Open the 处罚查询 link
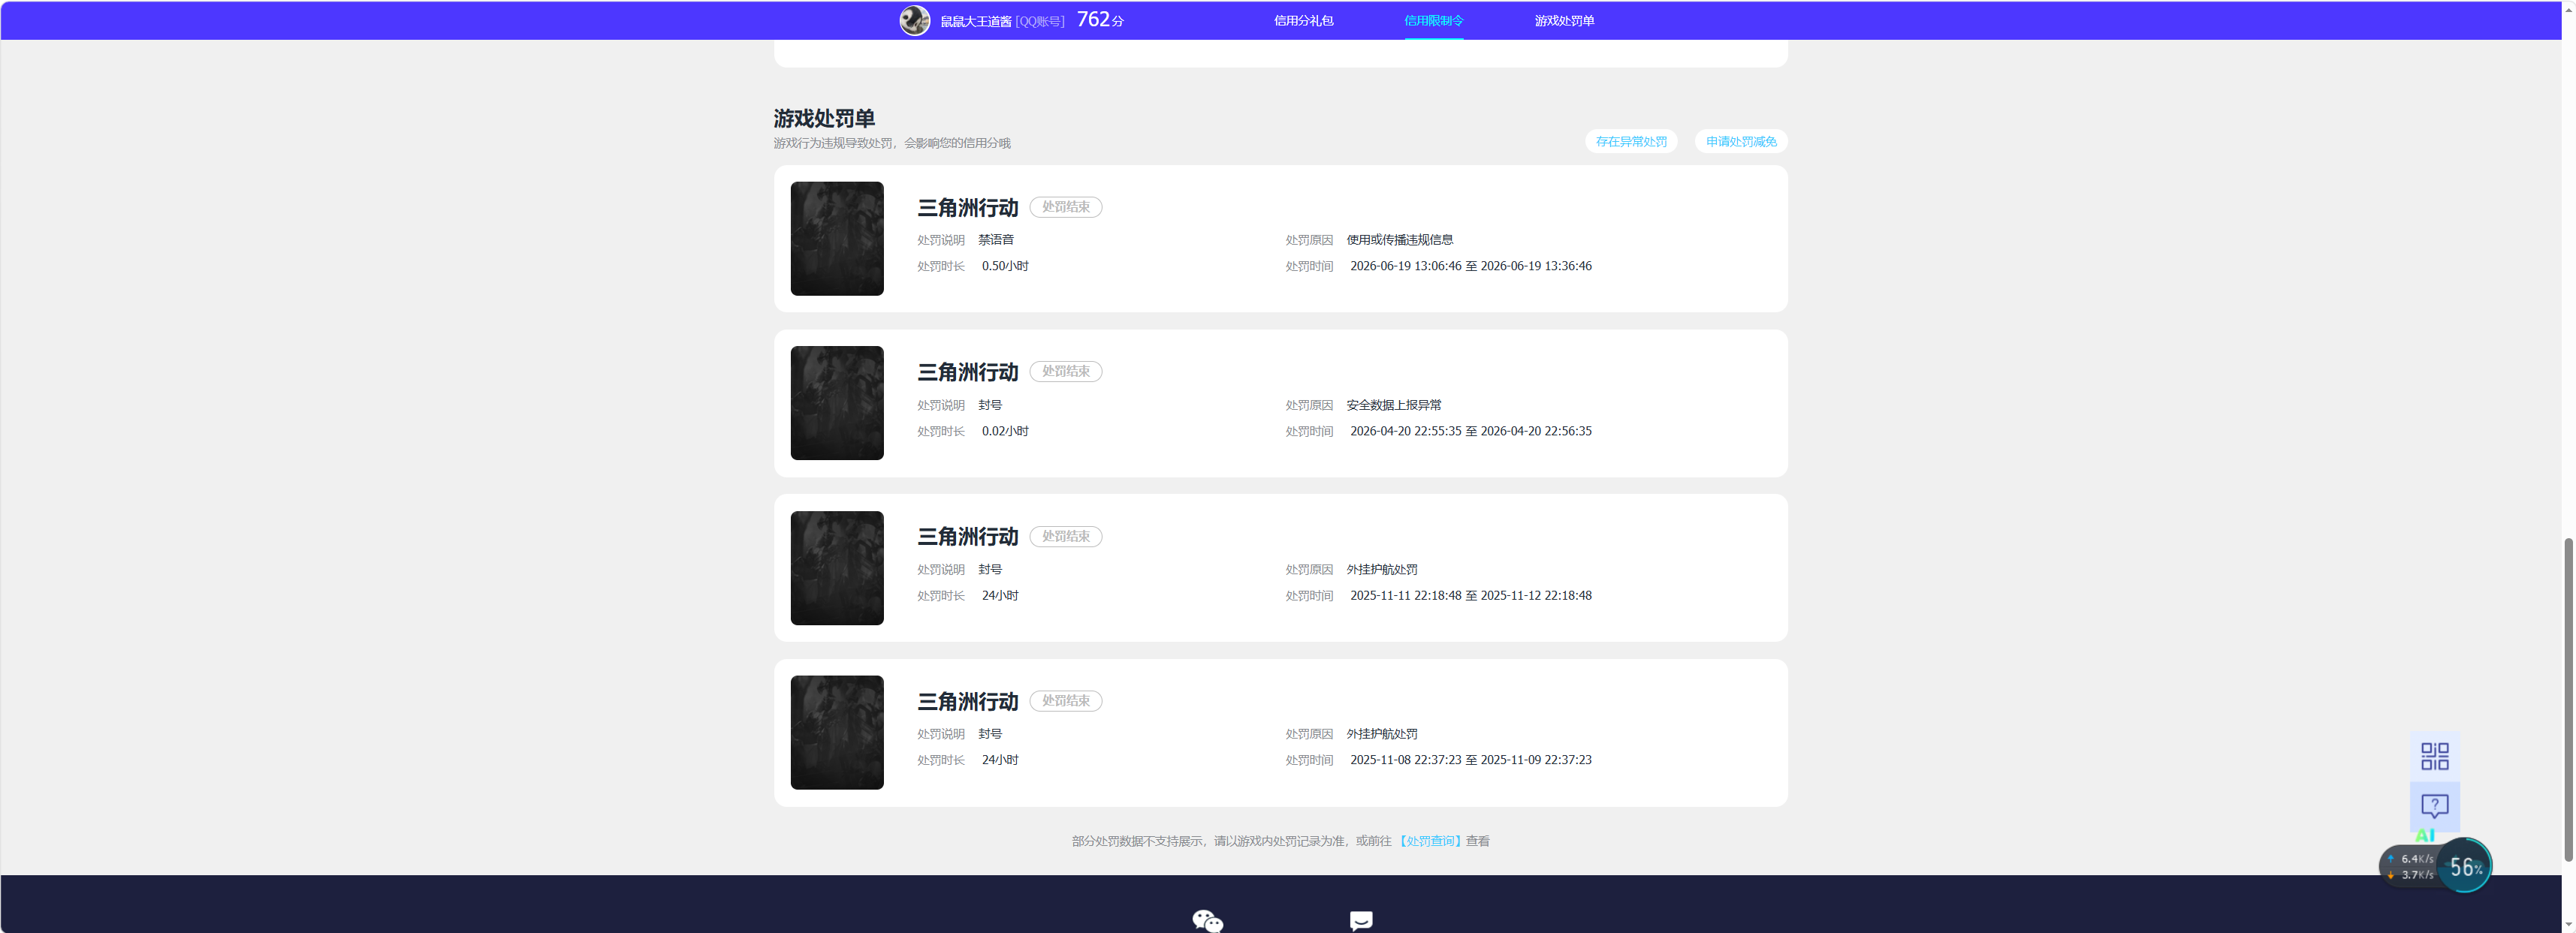 pyautogui.click(x=1430, y=841)
